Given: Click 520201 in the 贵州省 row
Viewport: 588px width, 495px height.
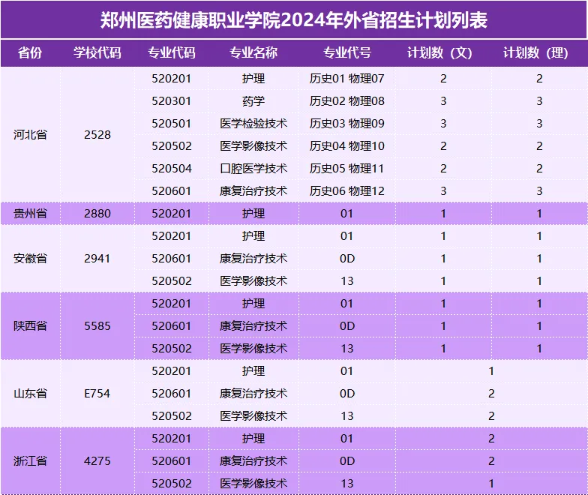Looking at the screenshot, I should 172,213.
